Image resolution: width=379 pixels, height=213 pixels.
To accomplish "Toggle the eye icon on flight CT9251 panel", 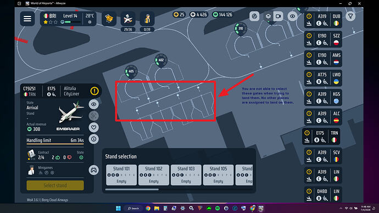I will click(93, 104).
